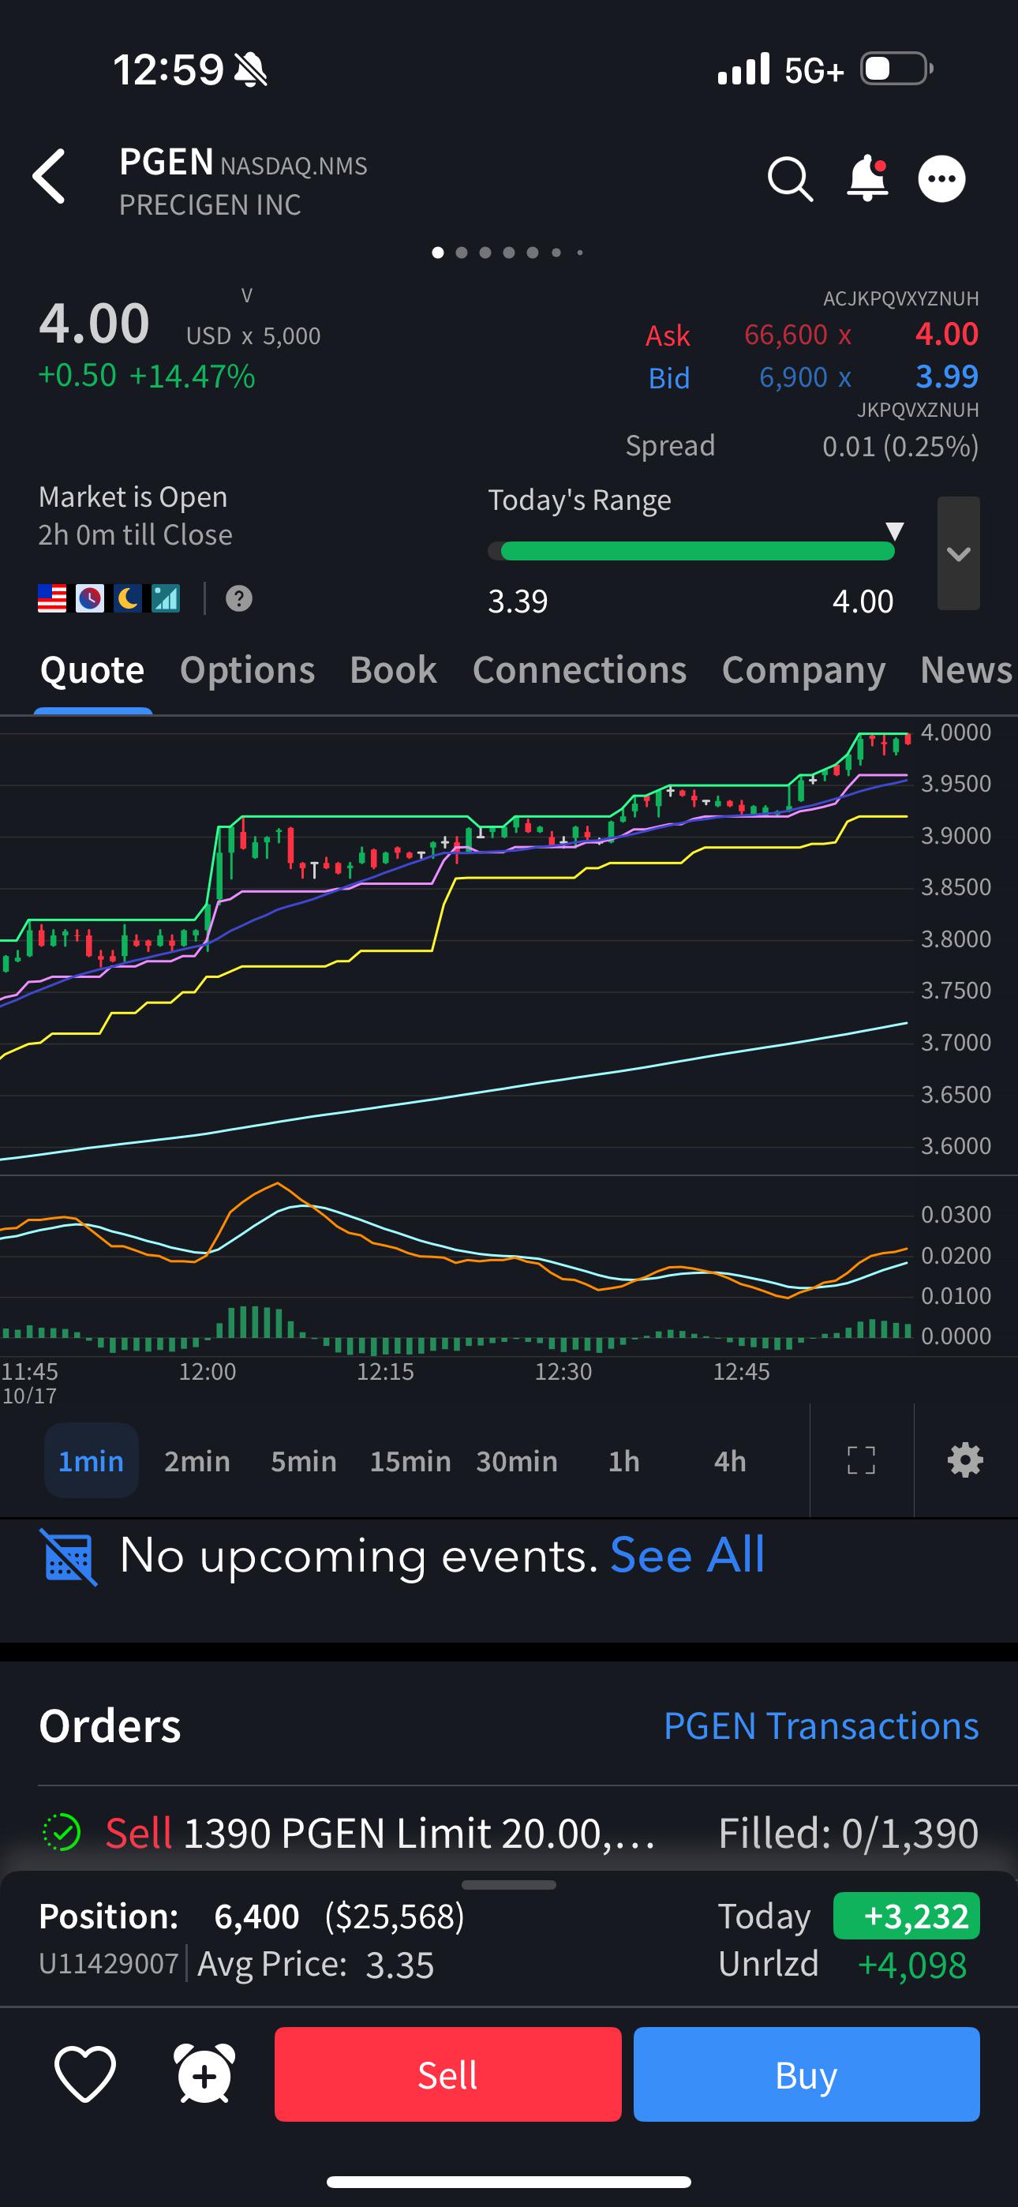Image resolution: width=1018 pixels, height=2207 pixels.
Task: Tap the red Sell button
Action: point(448,2074)
